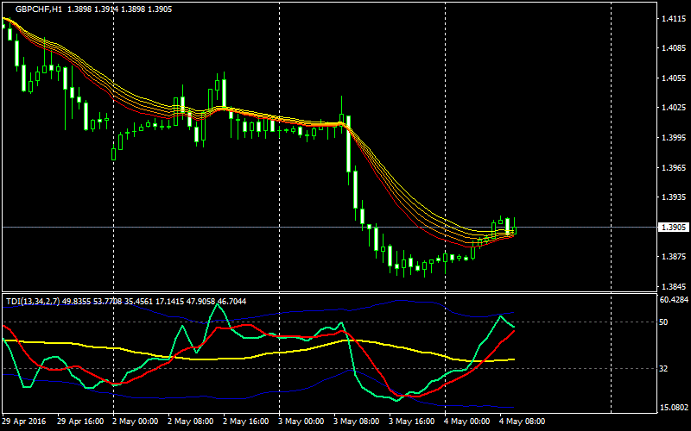Click the latest white candle on chart
This screenshot has width=691, height=431.
pos(509,224)
